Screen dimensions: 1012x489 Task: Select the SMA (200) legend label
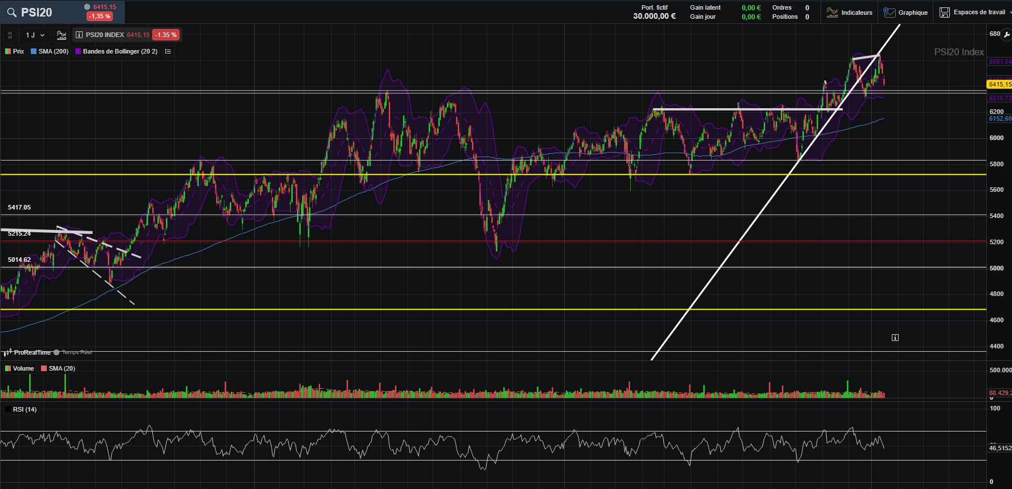[x=54, y=51]
